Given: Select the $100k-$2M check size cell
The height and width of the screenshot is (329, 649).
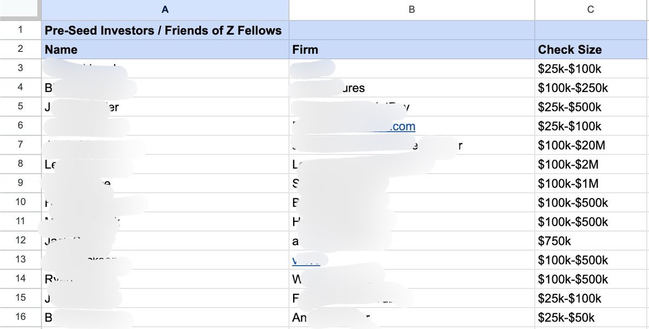Looking at the screenshot, I should [592, 164].
